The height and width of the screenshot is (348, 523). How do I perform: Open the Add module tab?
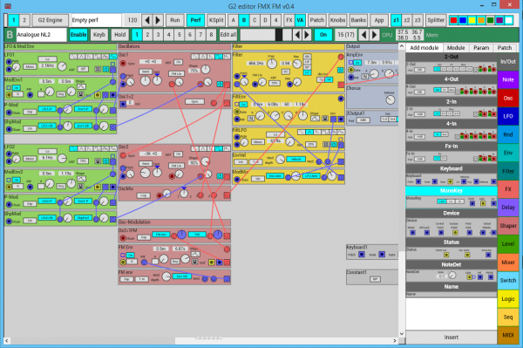(x=424, y=48)
